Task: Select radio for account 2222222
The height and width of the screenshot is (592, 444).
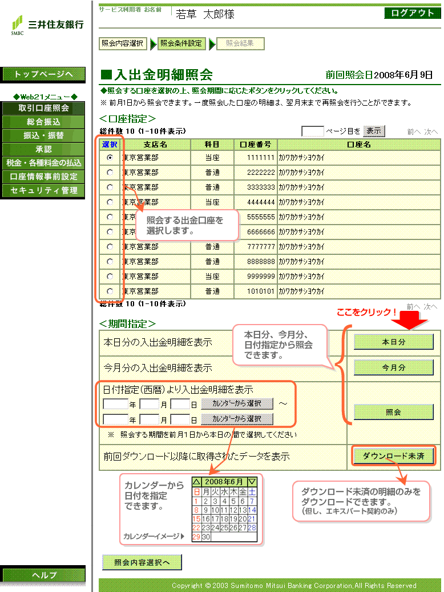Action: click(110, 172)
